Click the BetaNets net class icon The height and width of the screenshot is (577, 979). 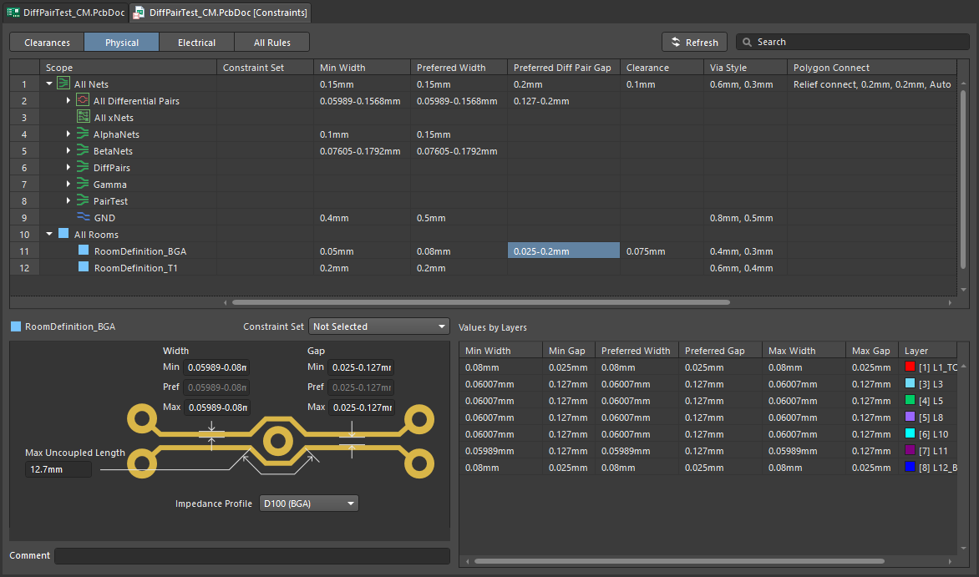coord(83,150)
